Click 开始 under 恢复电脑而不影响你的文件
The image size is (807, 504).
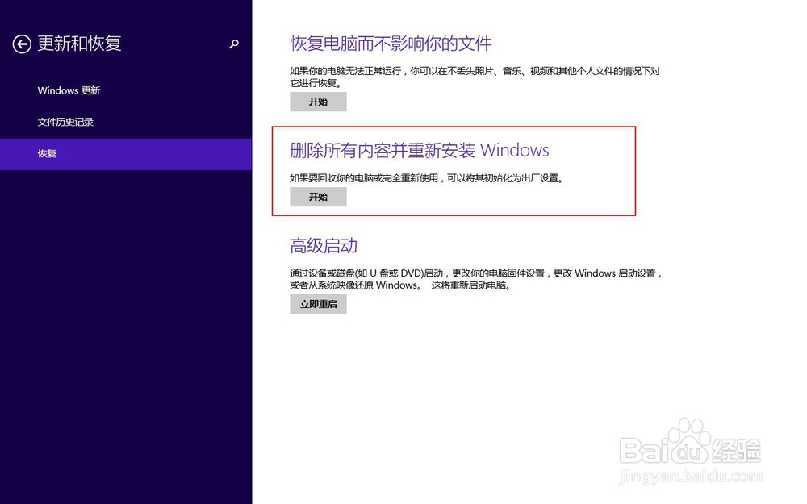pyautogui.click(x=318, y=102)
